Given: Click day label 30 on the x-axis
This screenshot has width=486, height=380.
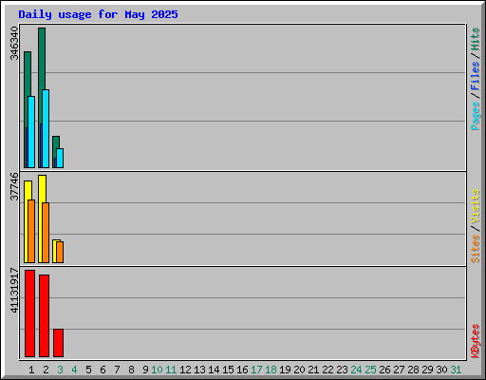Looking at the screenshot, I should pyautogui.click(x=441, y=370).
